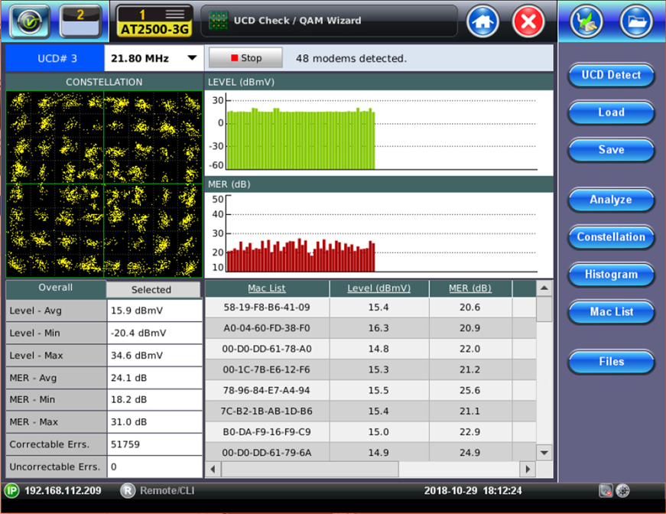Click the green V logo icon
The height and width of the screenshot is (514, 666).
(30, 21)
